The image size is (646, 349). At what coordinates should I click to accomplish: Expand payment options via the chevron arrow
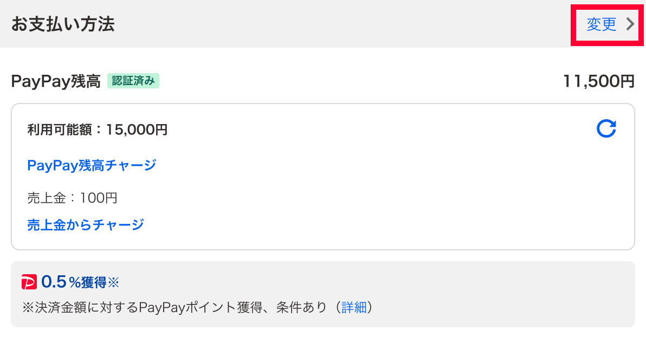pos(630,24)
